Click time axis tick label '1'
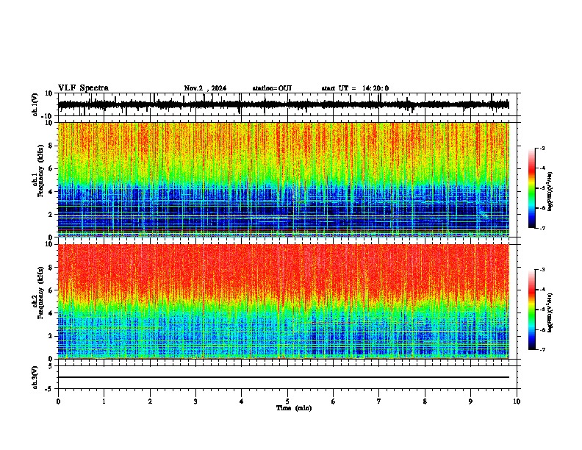Viewport: 582px width, 450px height. tap(104, 401)
